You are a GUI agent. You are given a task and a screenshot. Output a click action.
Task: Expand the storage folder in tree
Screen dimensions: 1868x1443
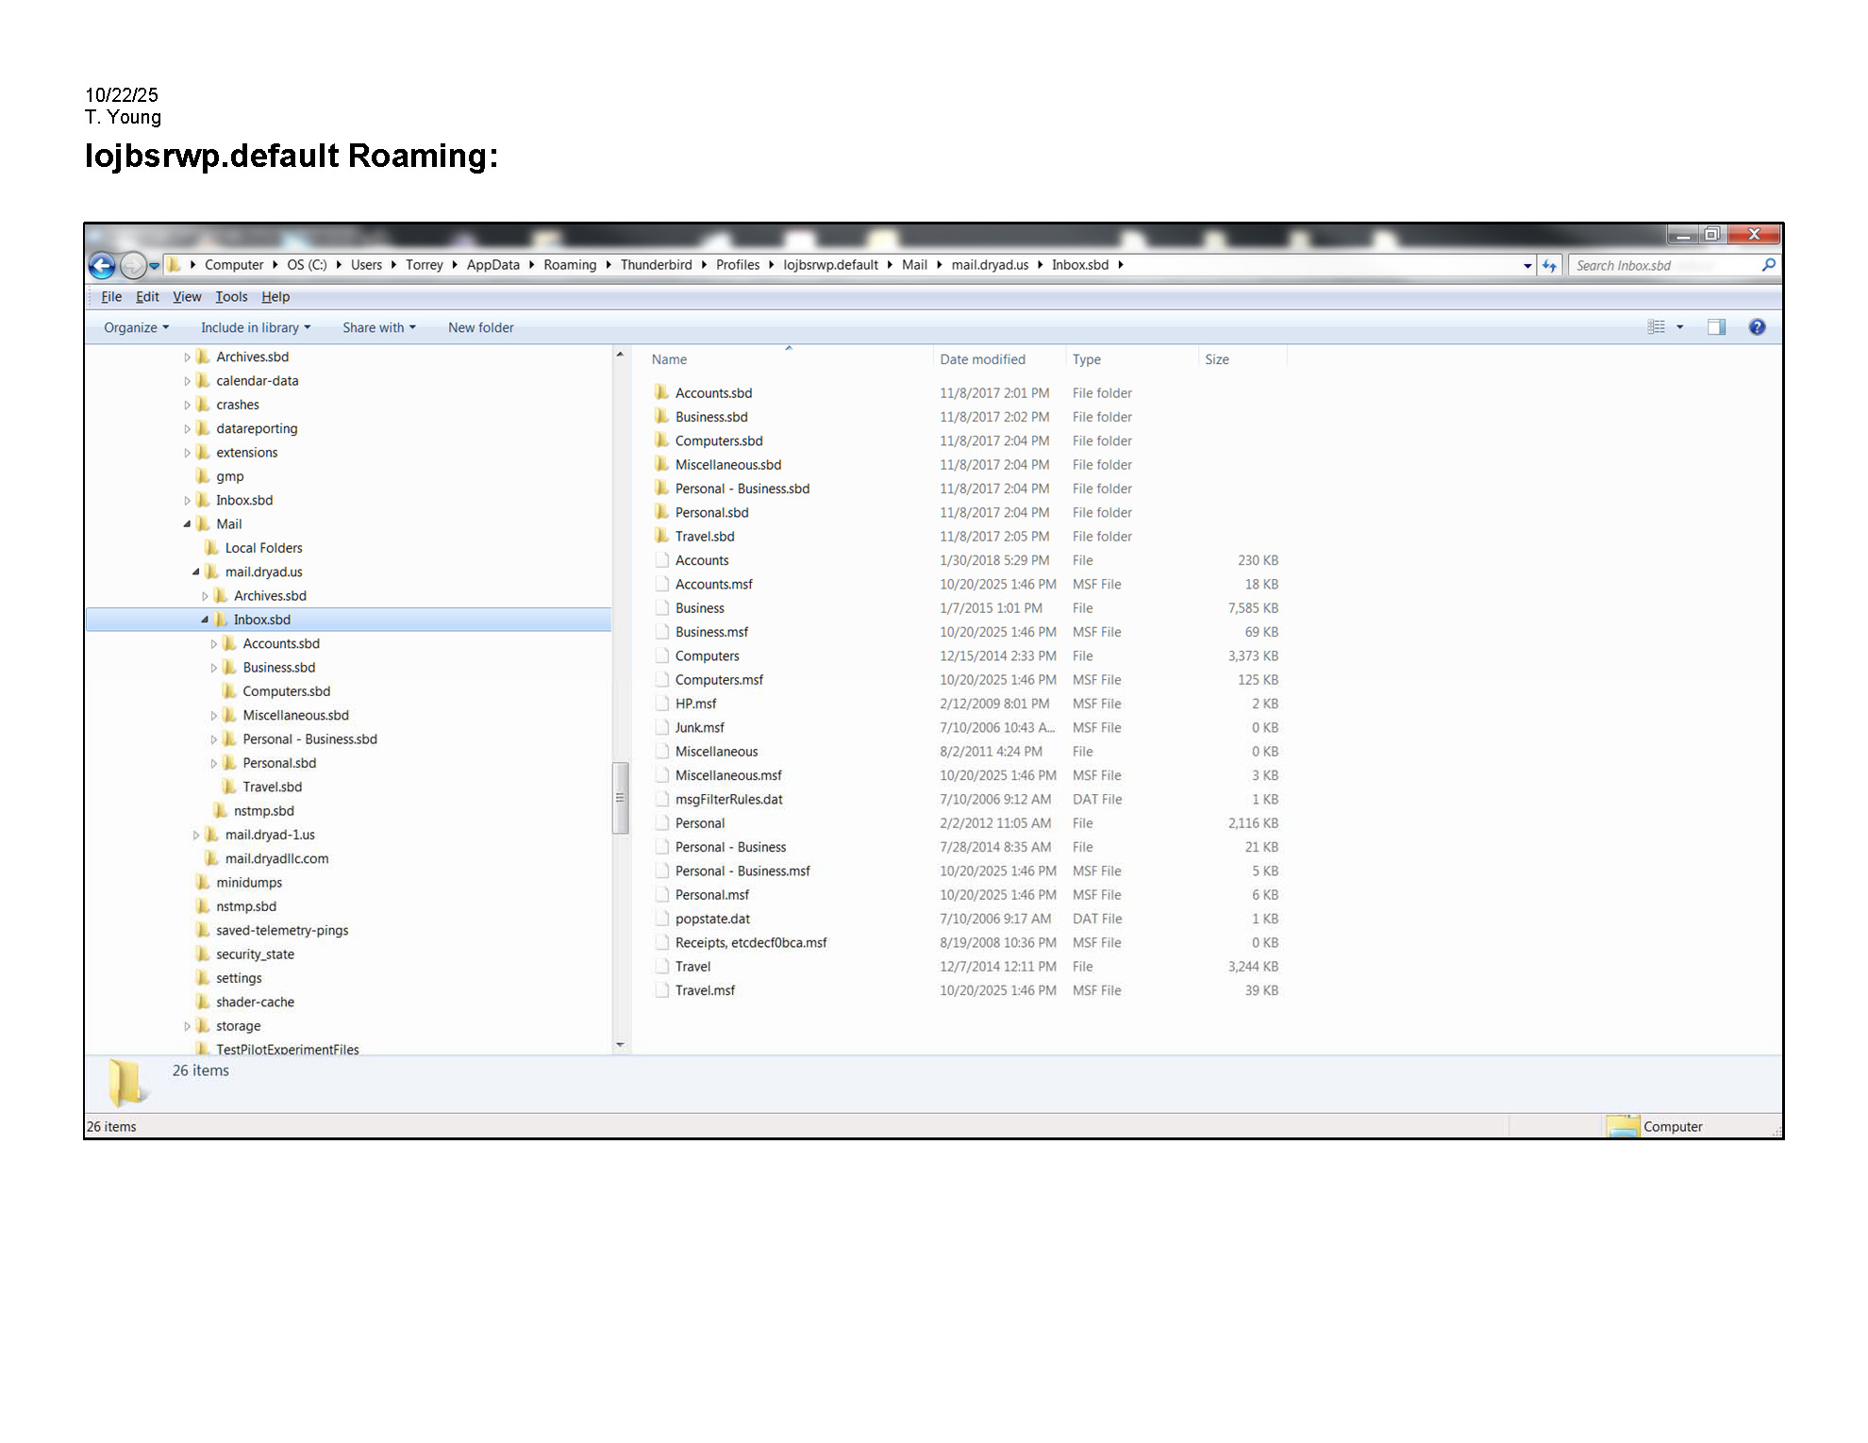[187, 1026]
